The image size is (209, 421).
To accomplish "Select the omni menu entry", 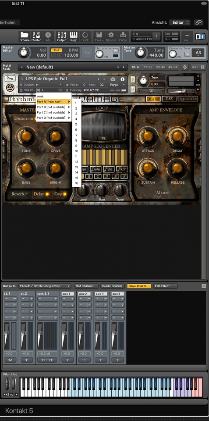I will tap(53, 96).
